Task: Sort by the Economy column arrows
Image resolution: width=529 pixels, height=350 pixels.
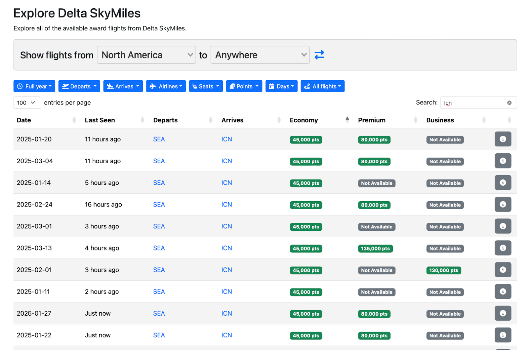Action: [347, 120]
